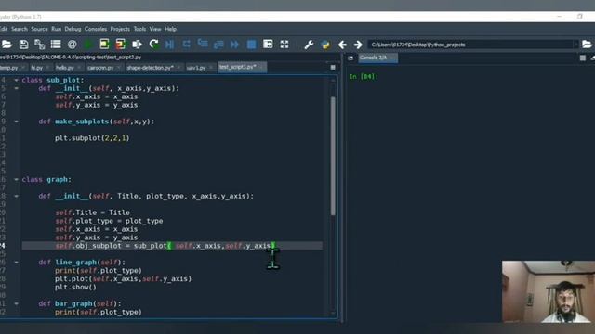Screen dimensions: 595x334
Task: Collapse the graph __init__ method
Action: (17, 196)
